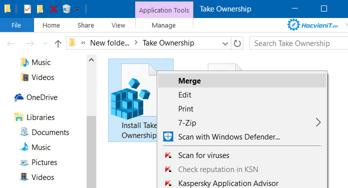Viewport: 348px width, 188px height.
Task: Open the recent locations dropdown arrow
Action: point(45,43)
